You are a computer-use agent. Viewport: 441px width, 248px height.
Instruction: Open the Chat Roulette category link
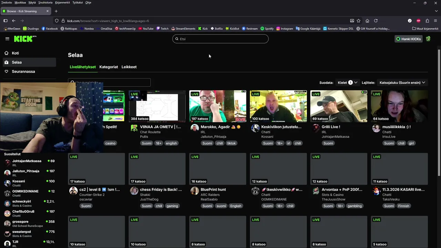tap(150, 132)
